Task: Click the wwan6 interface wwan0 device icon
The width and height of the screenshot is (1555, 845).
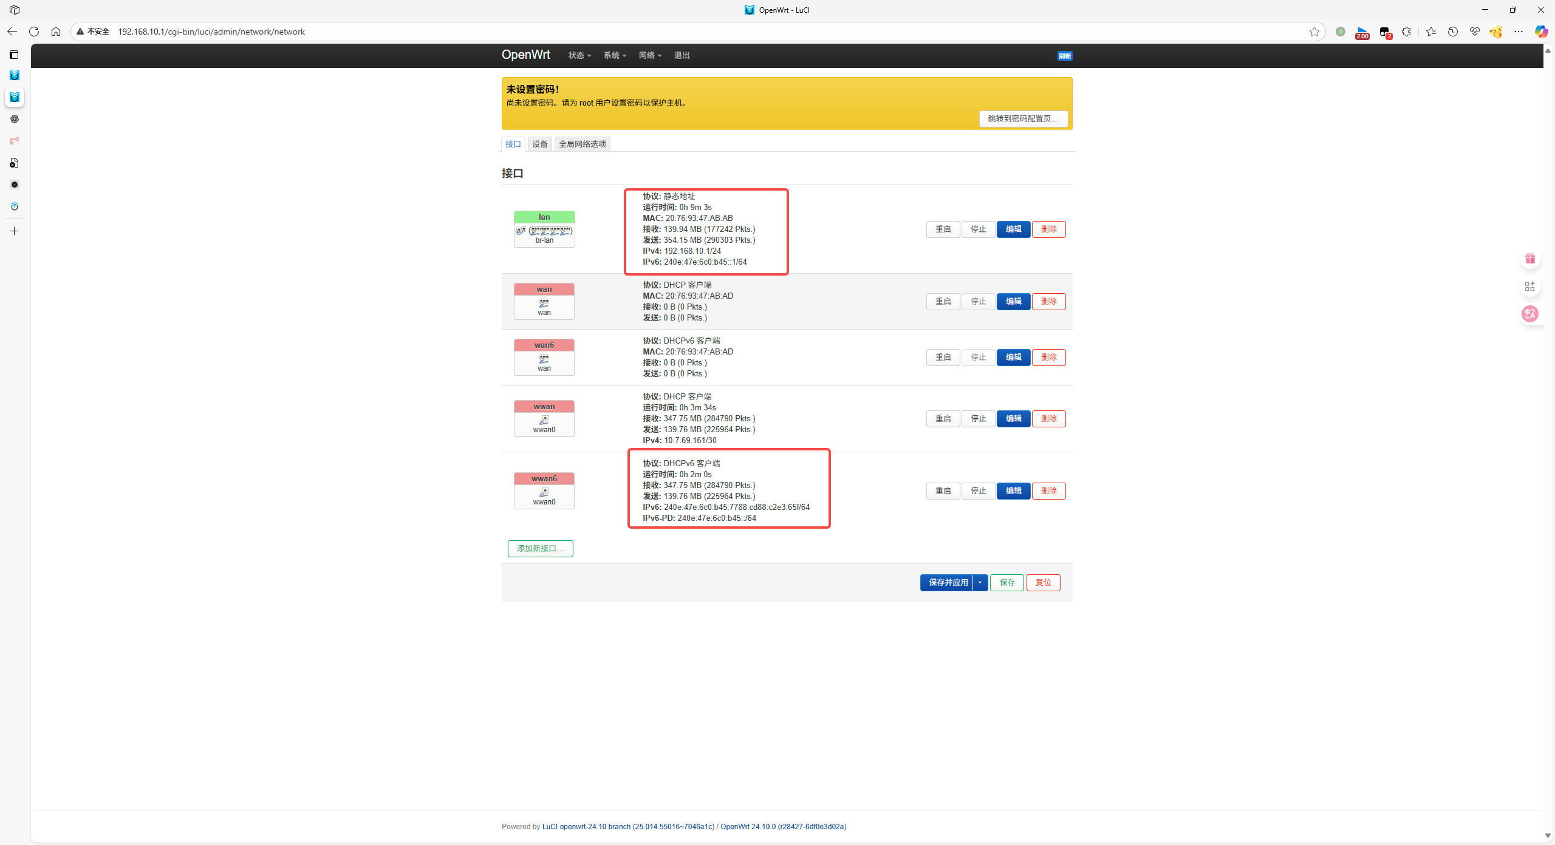Action: click(544, 492)
